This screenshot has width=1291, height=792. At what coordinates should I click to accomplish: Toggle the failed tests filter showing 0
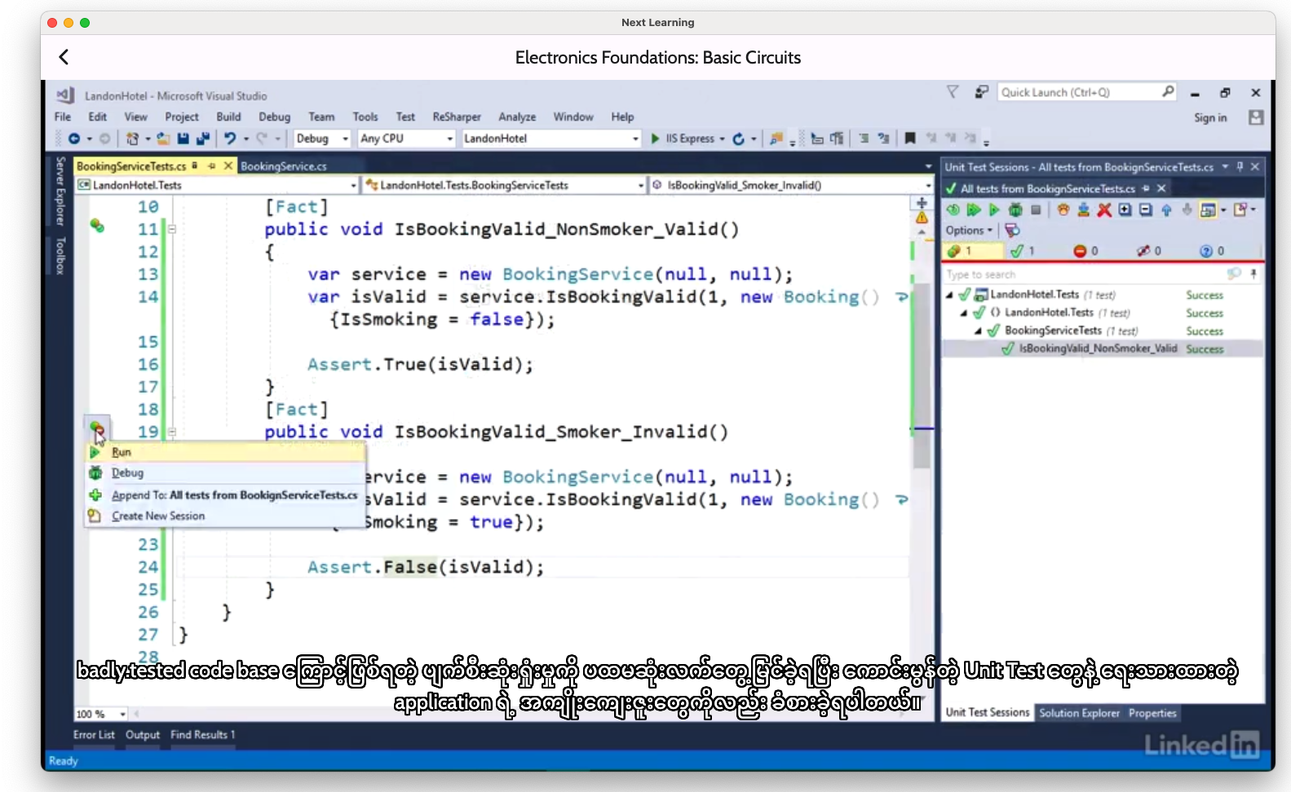click(x=1085, y=251)
